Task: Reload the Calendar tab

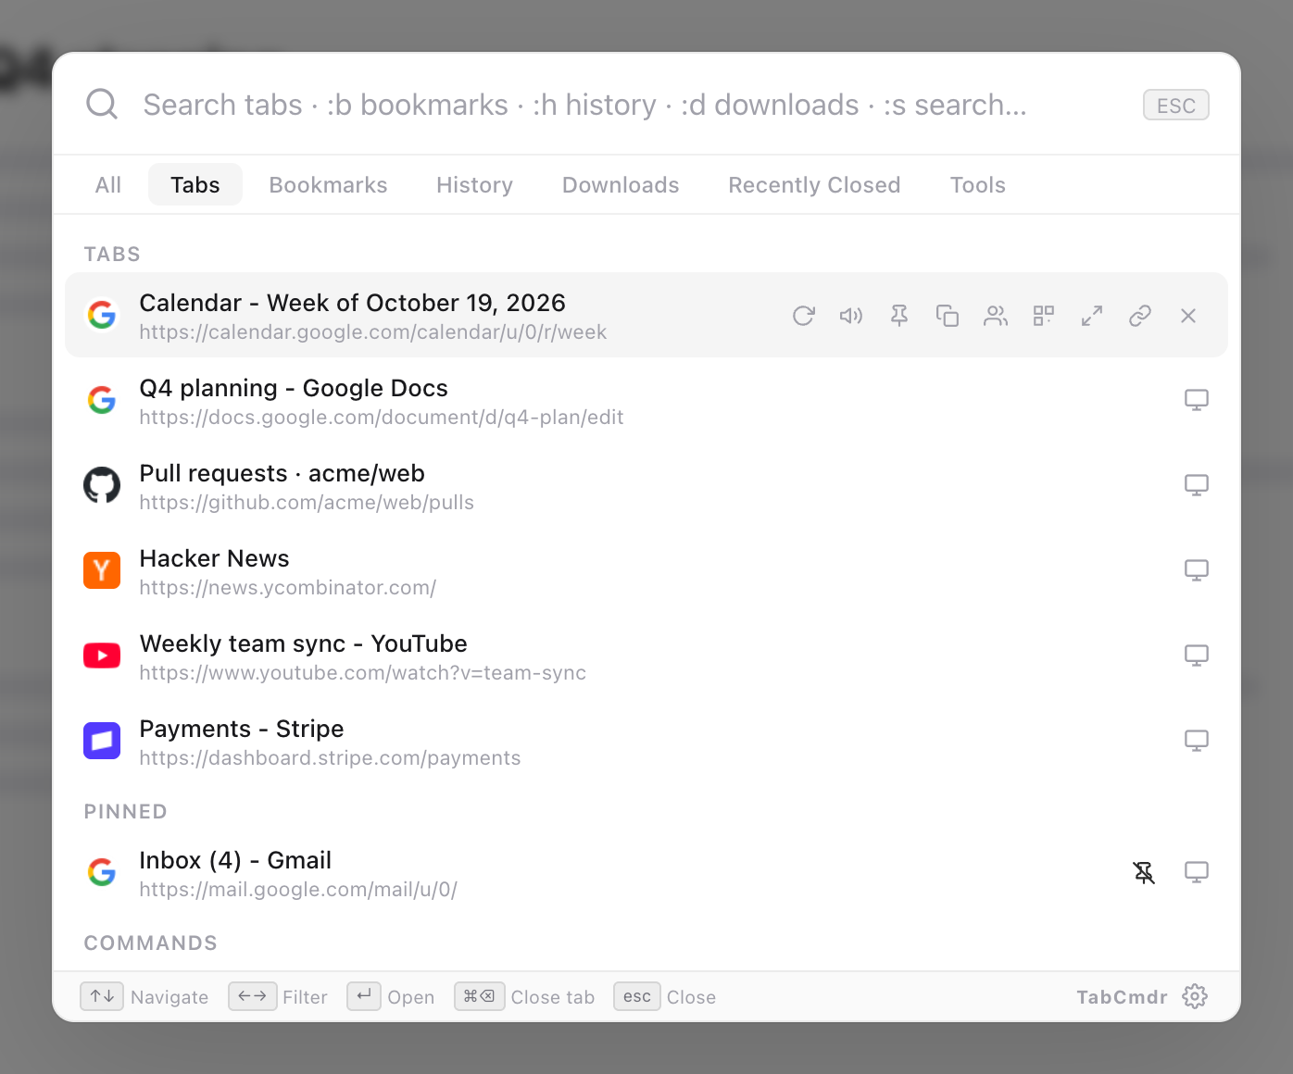Action: (803, 316)
